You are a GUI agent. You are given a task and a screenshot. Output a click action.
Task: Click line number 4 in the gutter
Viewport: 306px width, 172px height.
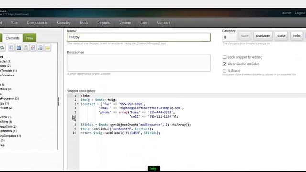click(75, 108)
